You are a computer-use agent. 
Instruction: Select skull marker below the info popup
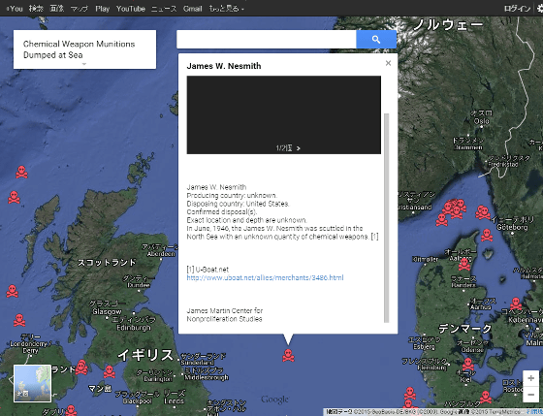(x=288, y=355)
